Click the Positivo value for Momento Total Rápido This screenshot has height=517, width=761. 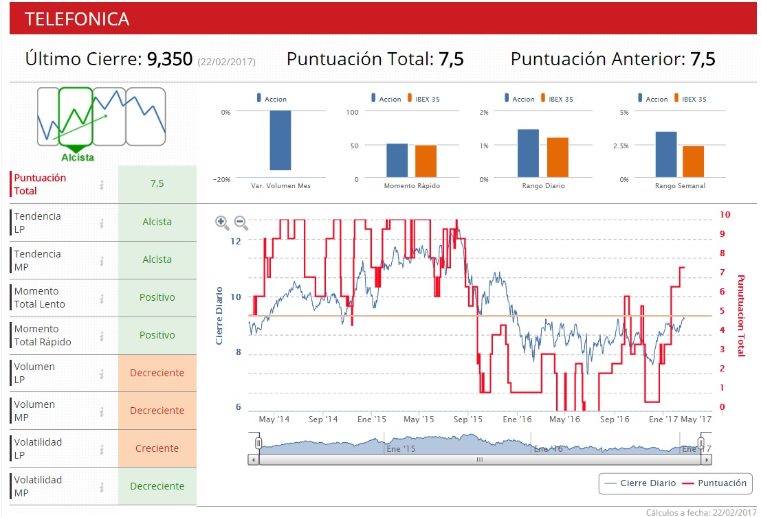(x=157, y=335)
